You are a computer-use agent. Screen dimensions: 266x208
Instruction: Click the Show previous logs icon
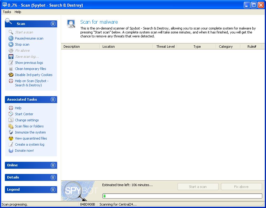(11, 63)
